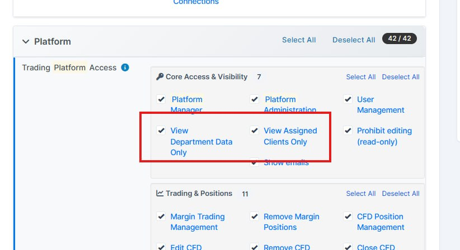Toggle the Platform Administration checkbox
This screenshot has width=460, height=250.
coord(255,99)
